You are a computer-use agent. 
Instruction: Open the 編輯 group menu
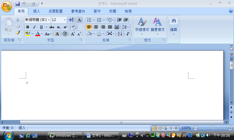[174, 27]
